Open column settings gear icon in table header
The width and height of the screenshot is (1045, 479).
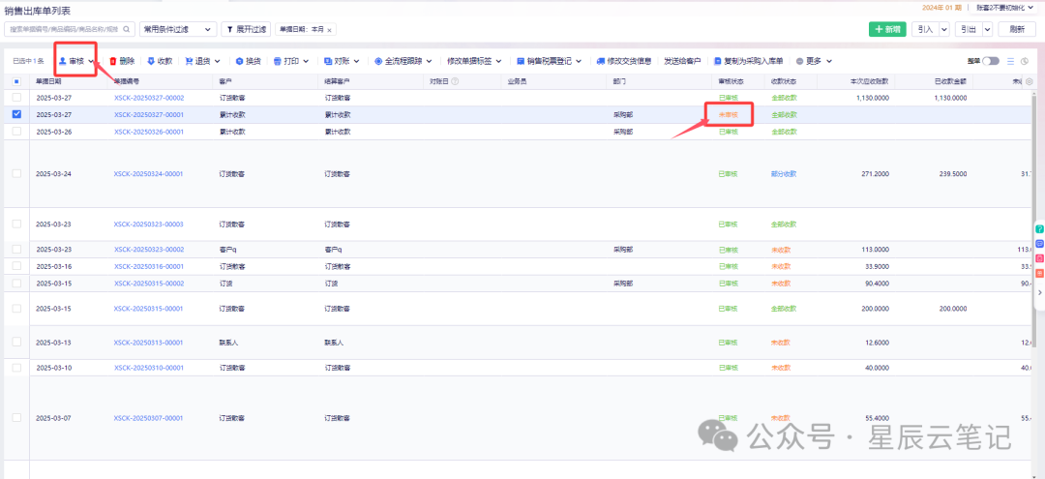tap(1030, 81)
